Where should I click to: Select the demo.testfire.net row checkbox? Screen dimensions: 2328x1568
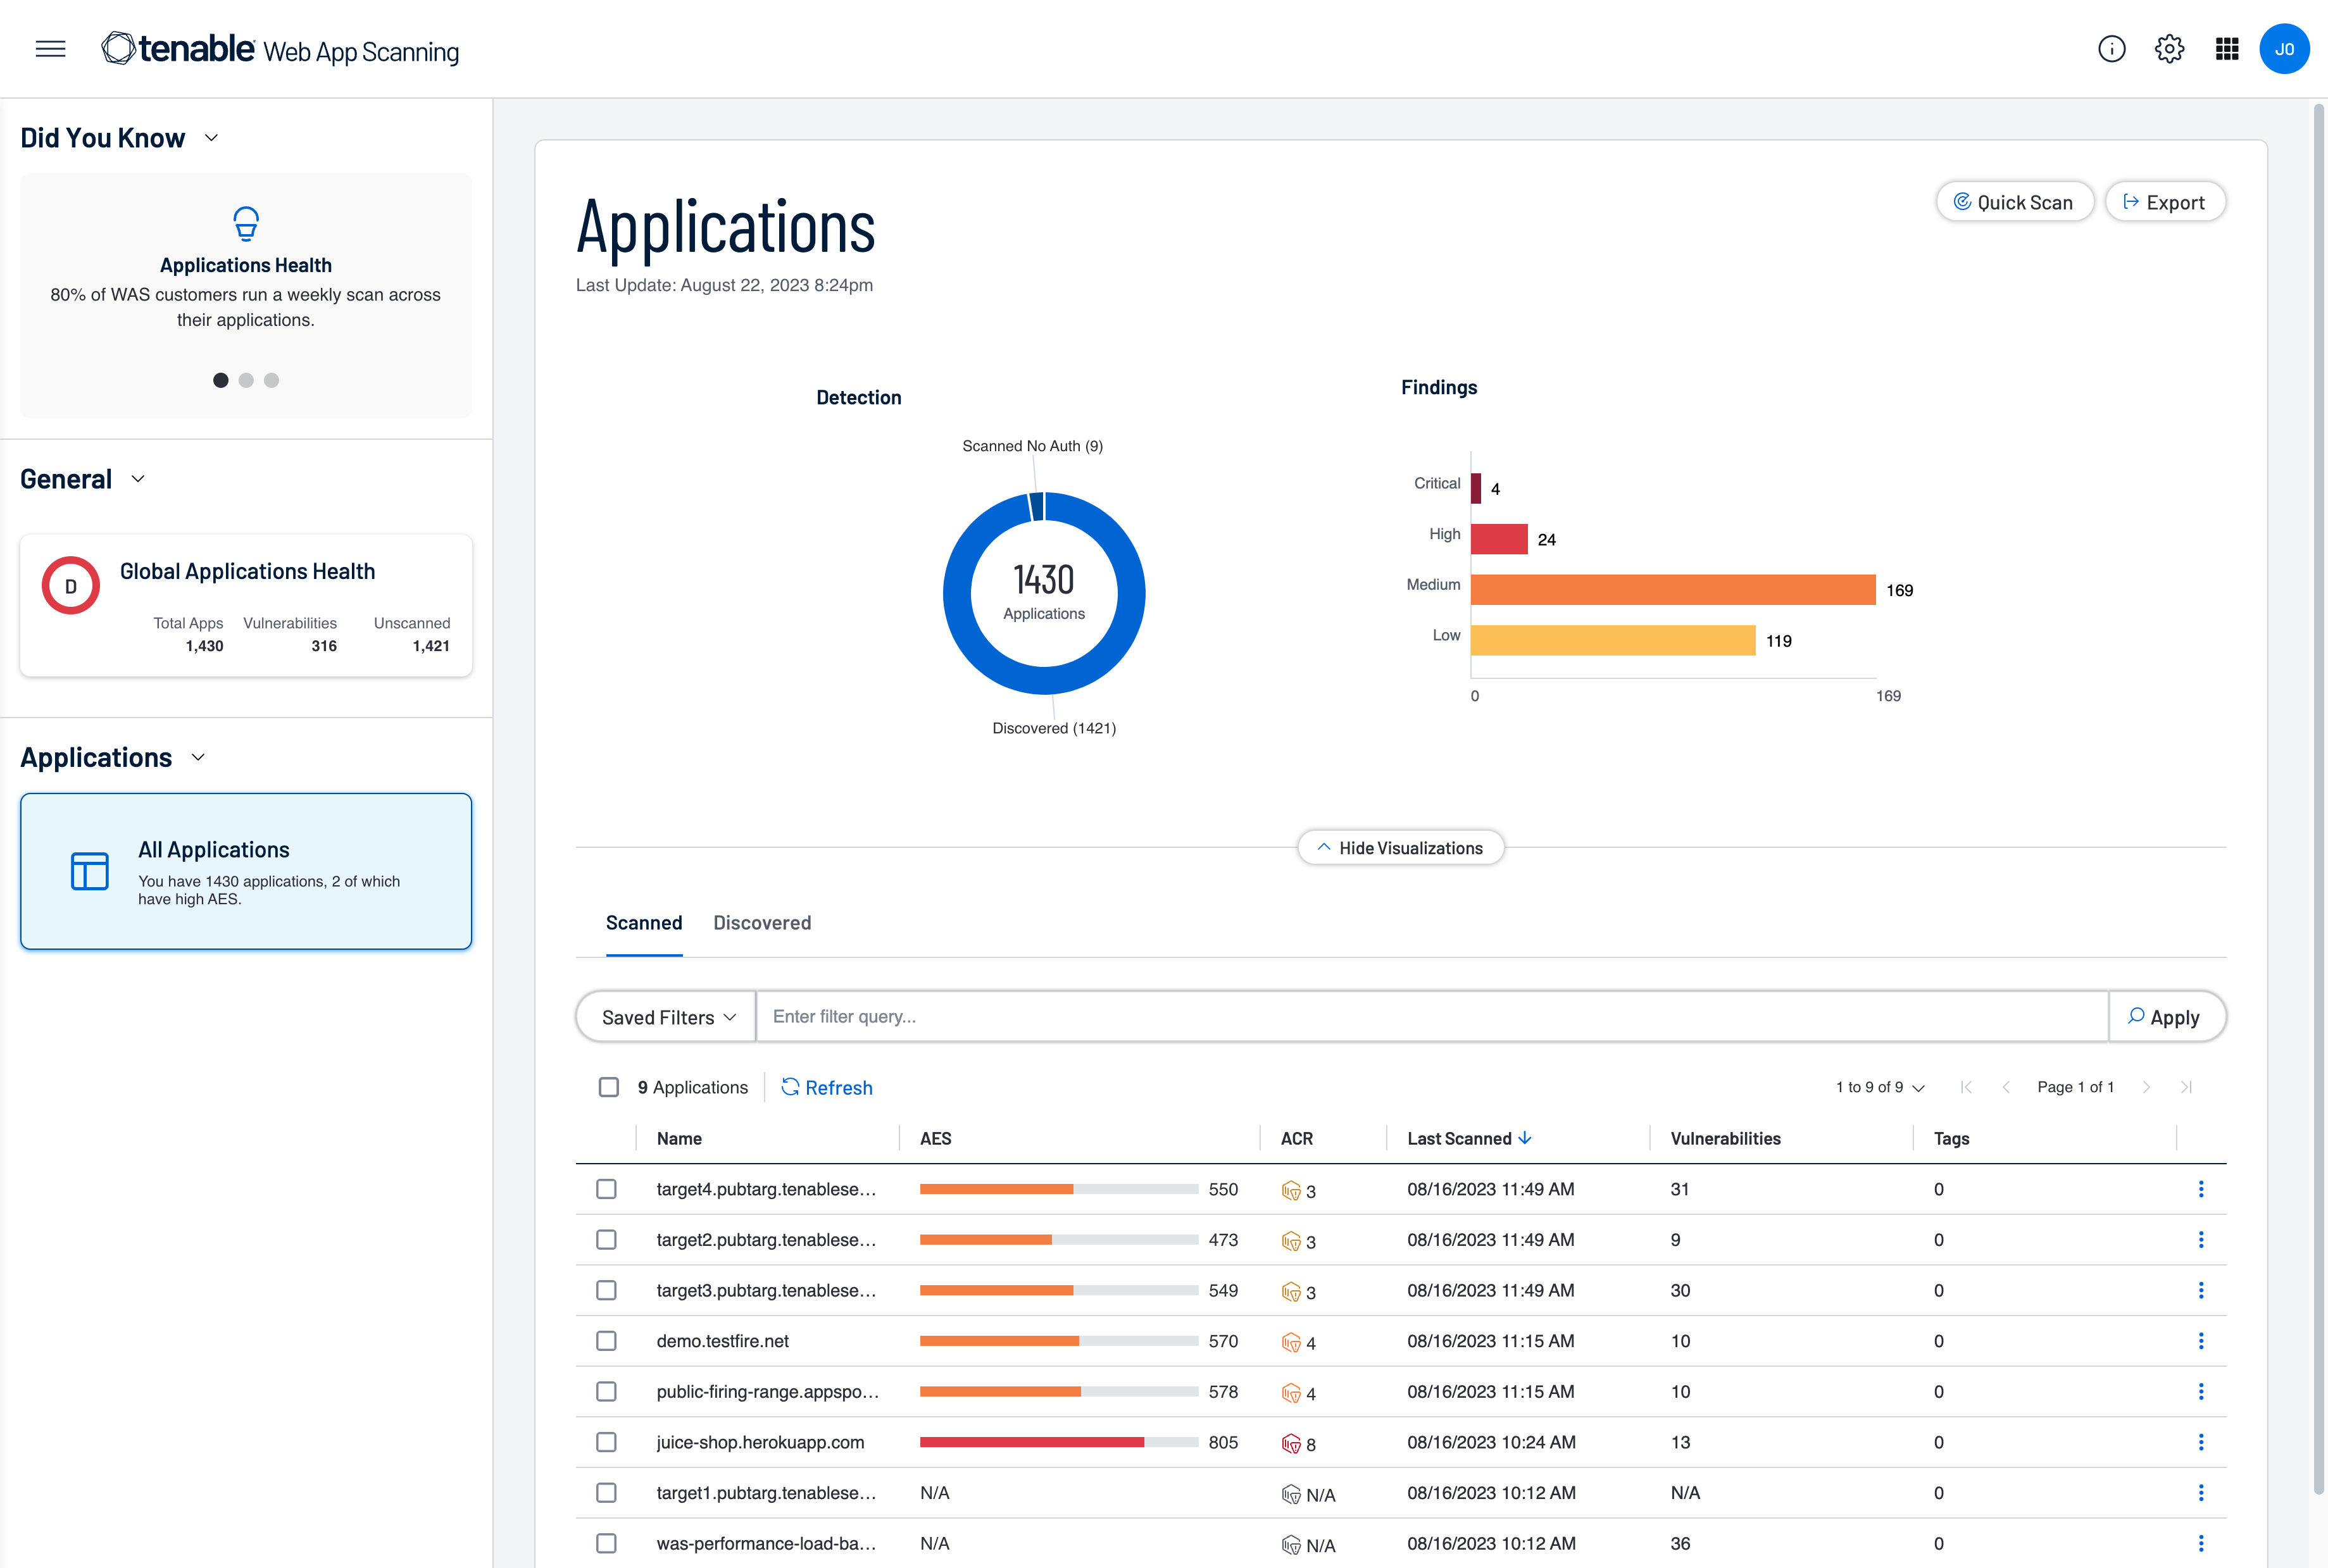[606, 1341]
